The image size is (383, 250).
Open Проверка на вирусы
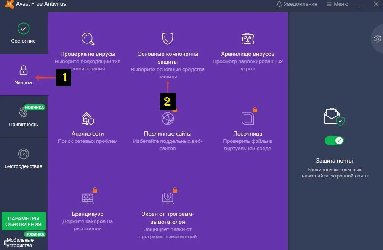point(88,54)
